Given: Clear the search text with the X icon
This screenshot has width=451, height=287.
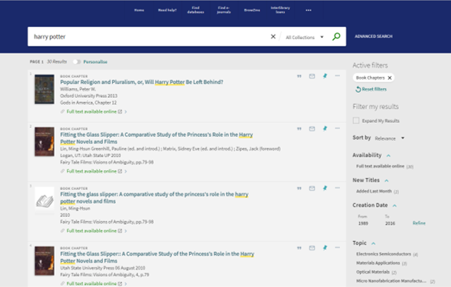Looking at the screenshot, I should pos(272,36).
